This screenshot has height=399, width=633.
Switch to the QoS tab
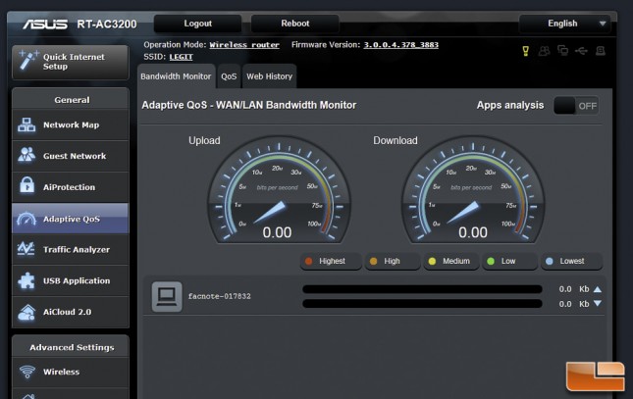point(229,76)
